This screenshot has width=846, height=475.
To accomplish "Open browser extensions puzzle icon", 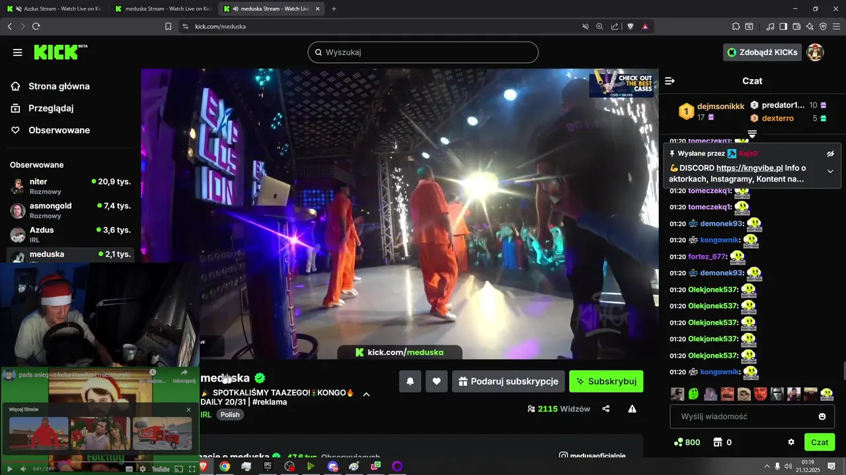I will click(736, 26).
